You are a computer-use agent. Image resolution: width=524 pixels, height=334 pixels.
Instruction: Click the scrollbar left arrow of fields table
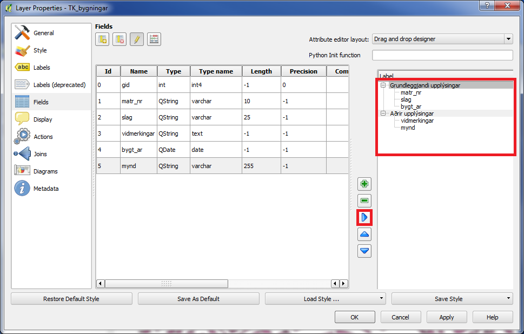coord(100,284)
